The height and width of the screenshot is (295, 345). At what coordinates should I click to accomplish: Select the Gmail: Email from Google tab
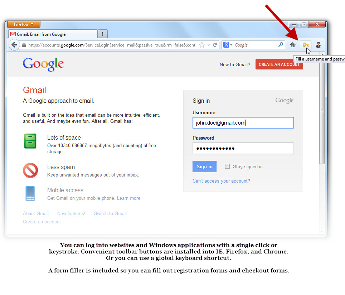[x=53, y=34]
